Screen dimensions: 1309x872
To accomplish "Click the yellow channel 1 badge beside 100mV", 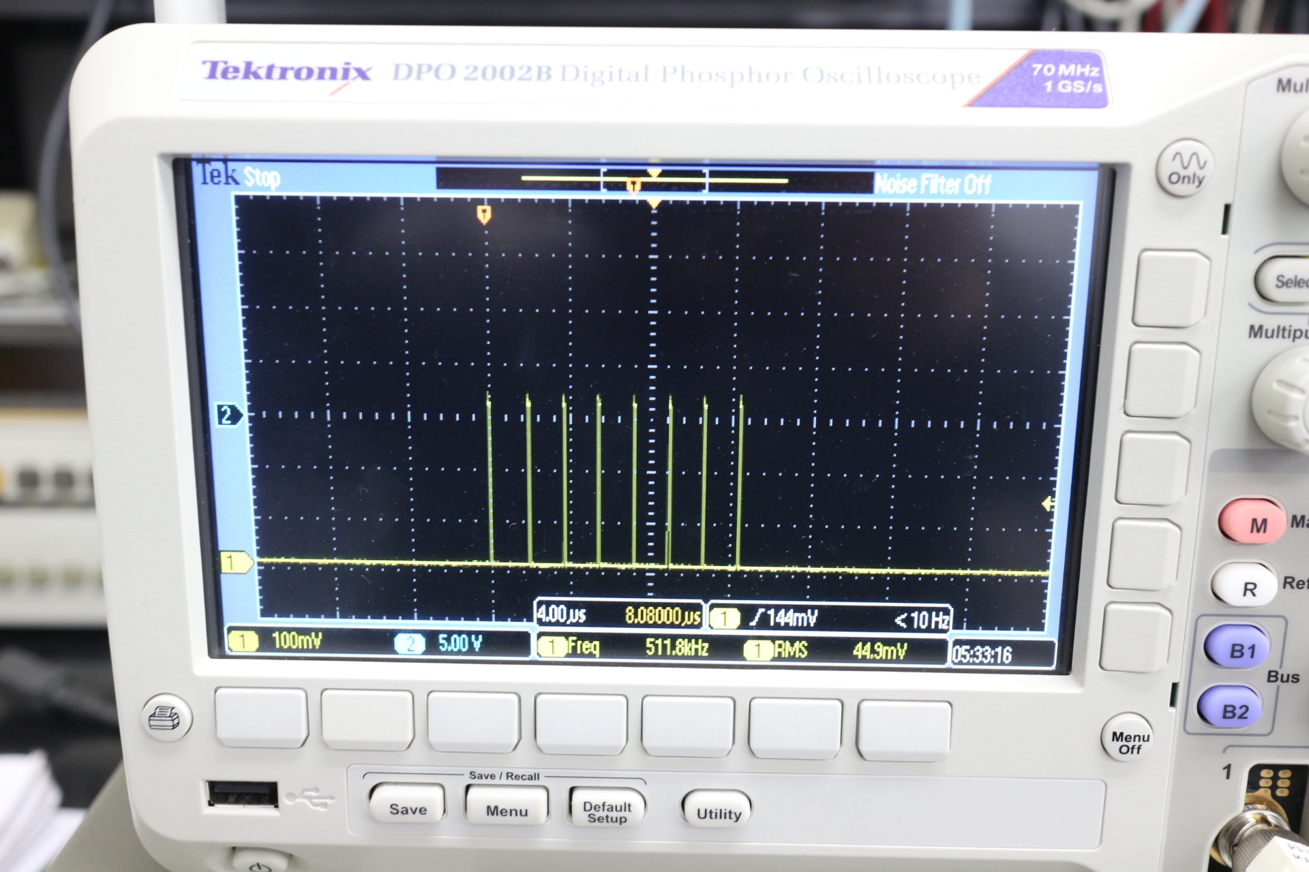I will pos(243,640).
